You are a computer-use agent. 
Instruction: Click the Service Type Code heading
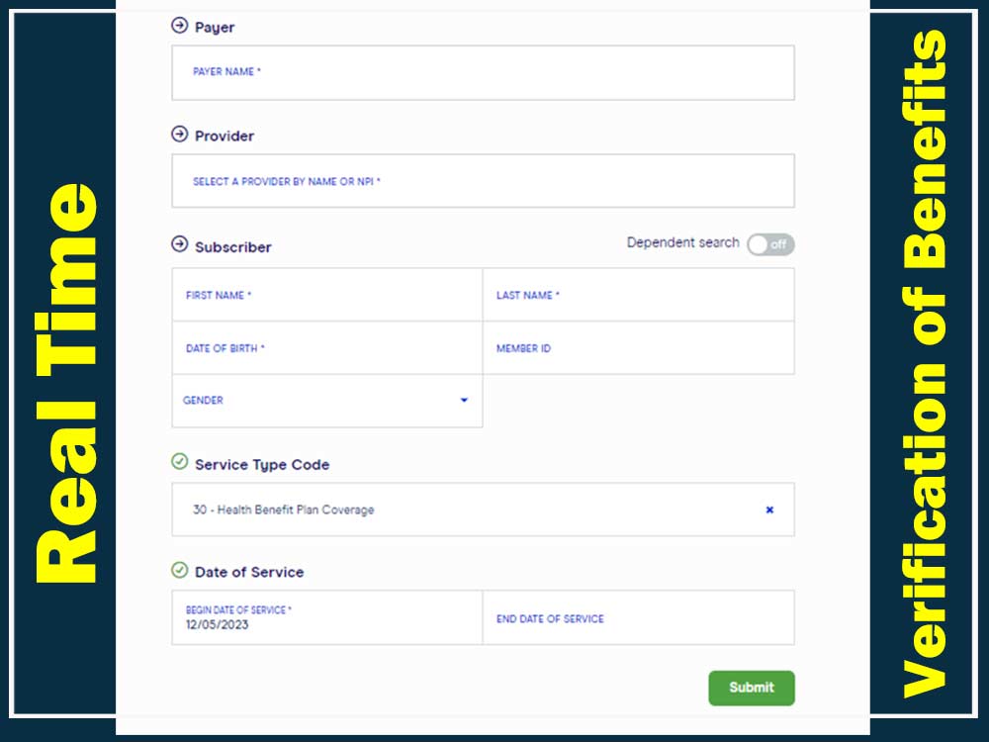click(262, 465)
